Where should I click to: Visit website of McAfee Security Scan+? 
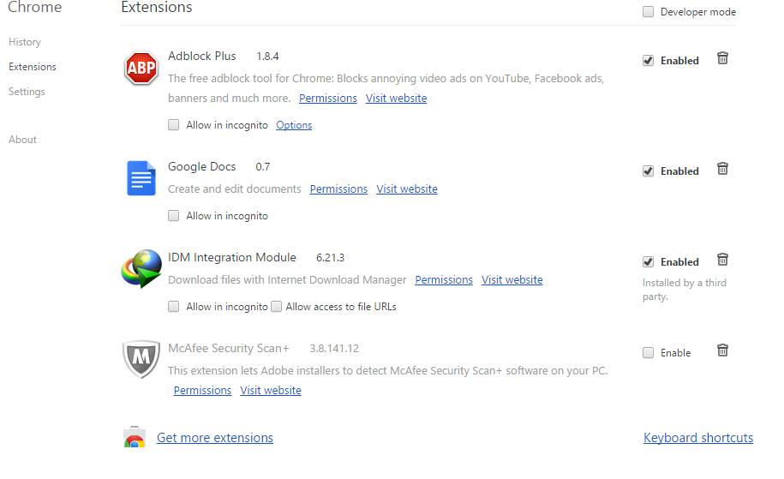click(x=271, y=390)
